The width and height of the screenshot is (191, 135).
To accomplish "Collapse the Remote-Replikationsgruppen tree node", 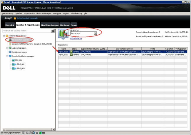I will pos(7,56).
